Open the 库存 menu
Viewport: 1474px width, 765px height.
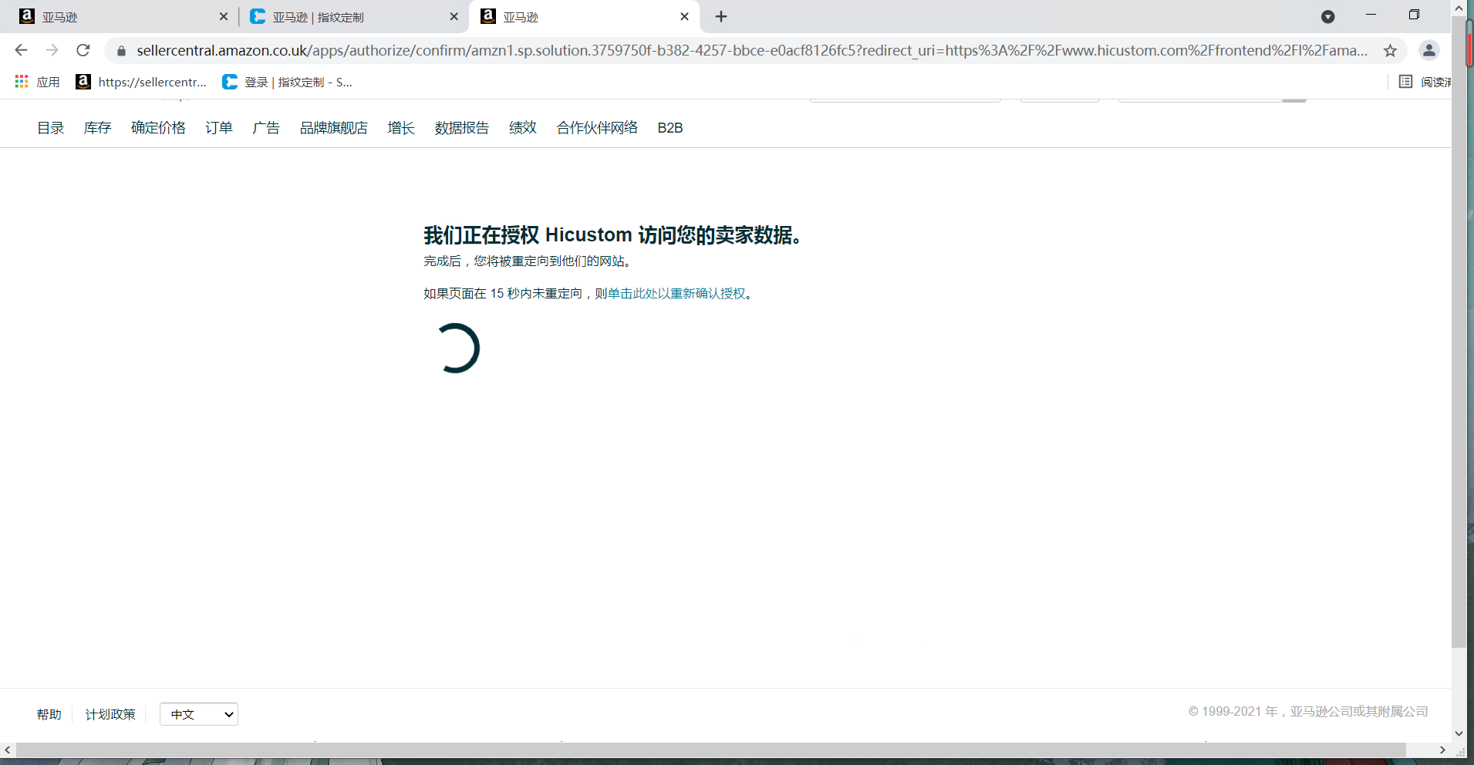[98, 128]
